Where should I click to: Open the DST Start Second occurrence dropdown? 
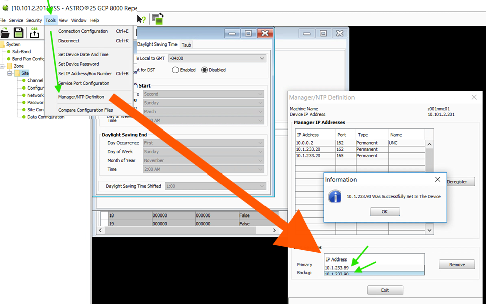click(203, 94)
